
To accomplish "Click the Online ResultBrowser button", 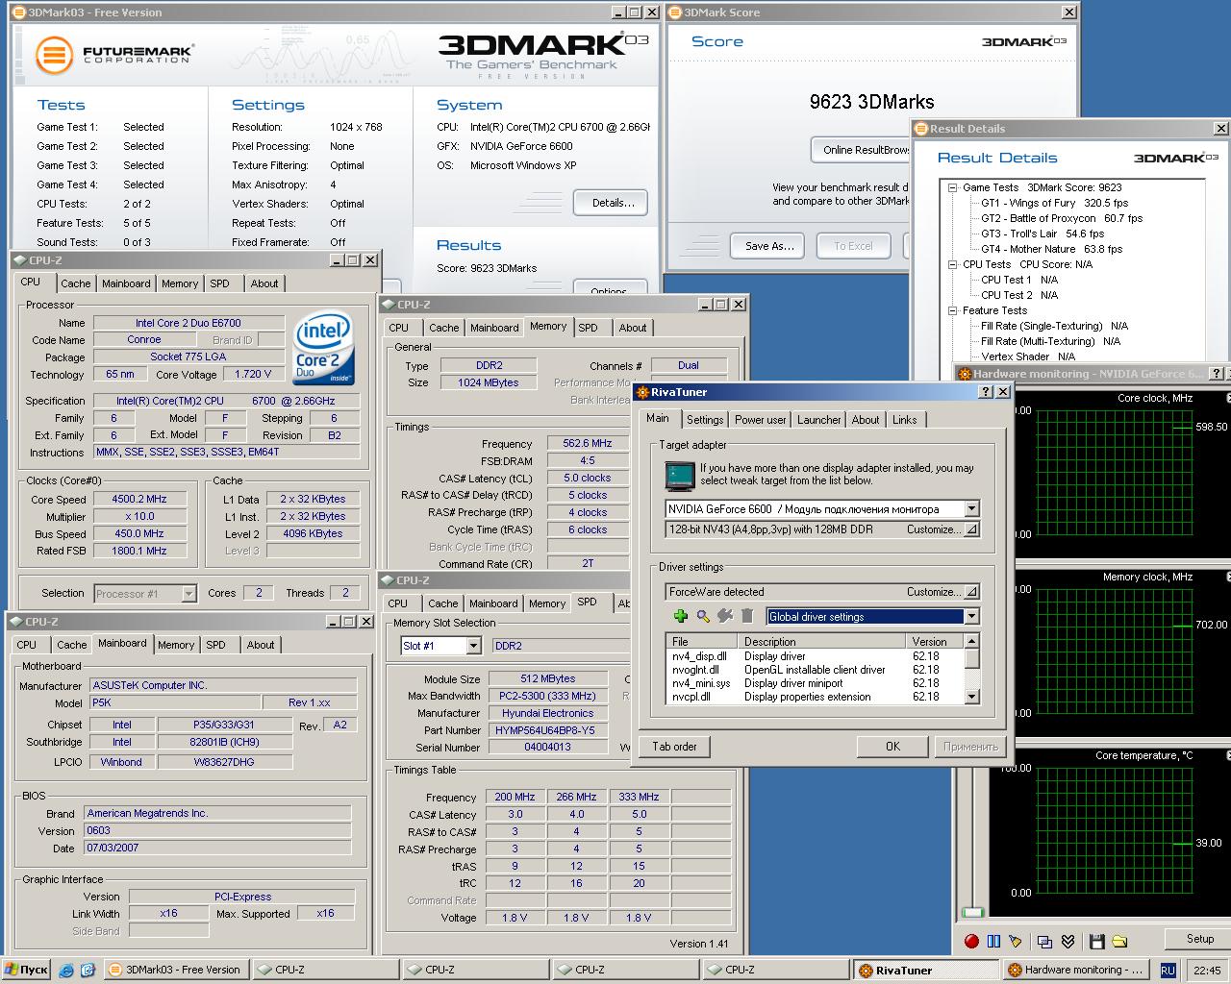I will 861,150.
